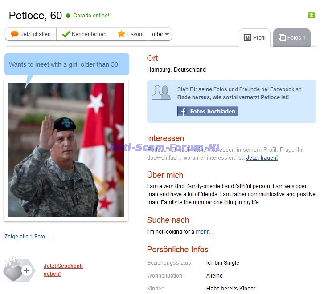Expand 'mehr…' under Suche nach
Viewport: 328px width, 294px height.
(x=205, y=232)
